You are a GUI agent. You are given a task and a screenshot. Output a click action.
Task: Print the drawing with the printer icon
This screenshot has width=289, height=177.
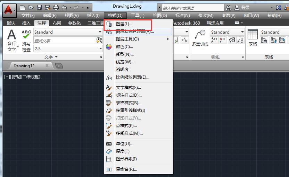point(56,8)
